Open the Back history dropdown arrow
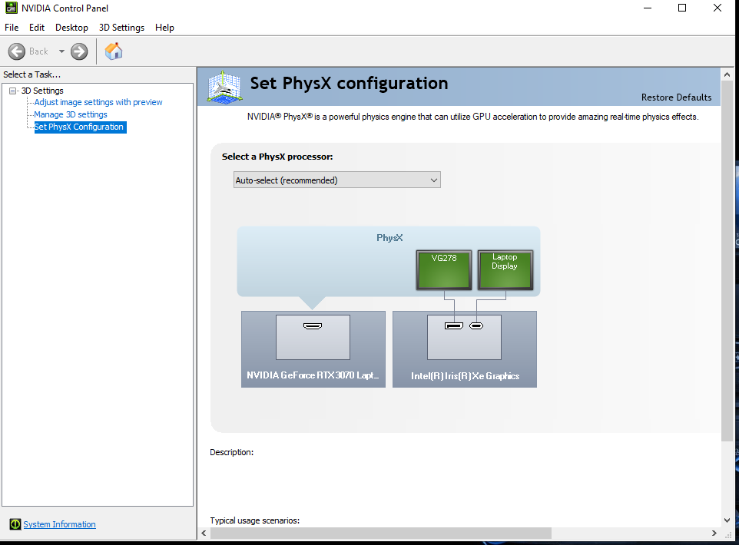 61,51
